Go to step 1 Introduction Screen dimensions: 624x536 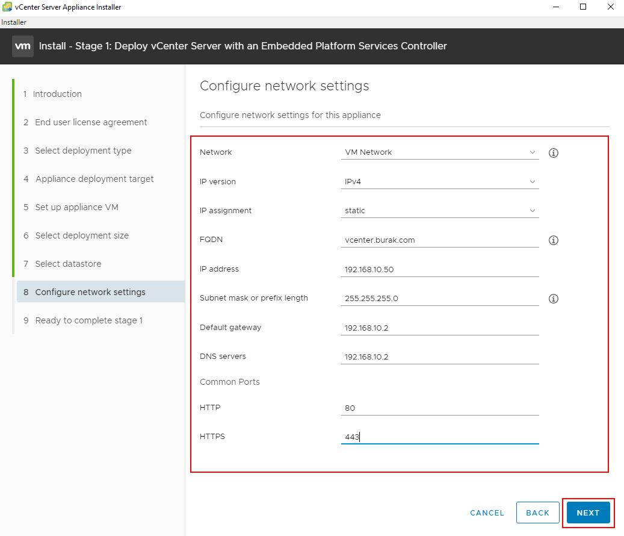click(52, 94)
